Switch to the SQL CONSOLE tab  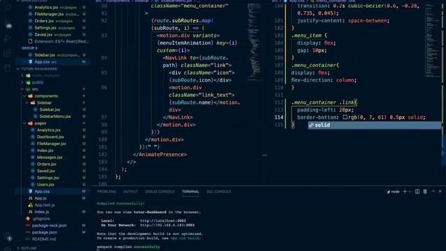pos(219,192)
